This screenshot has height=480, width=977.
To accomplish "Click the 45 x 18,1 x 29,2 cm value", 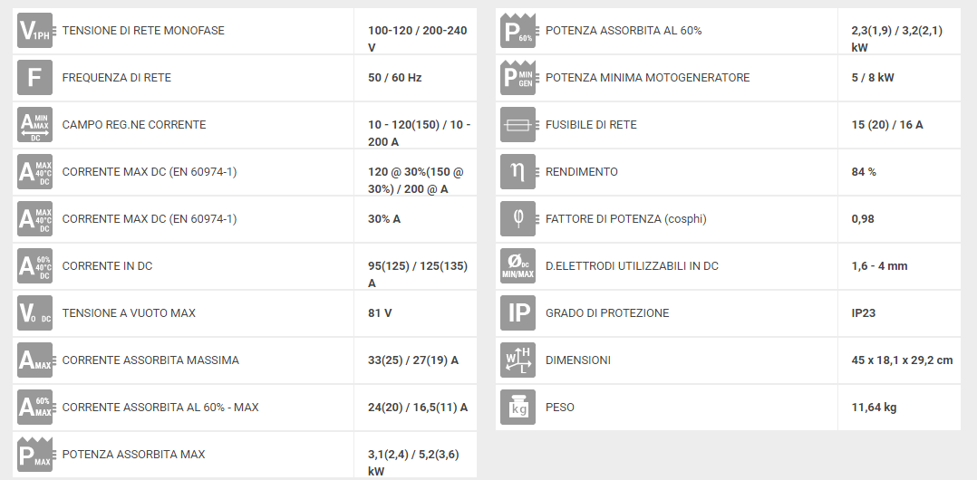I will pyautogui.click(x=903, y=360).
